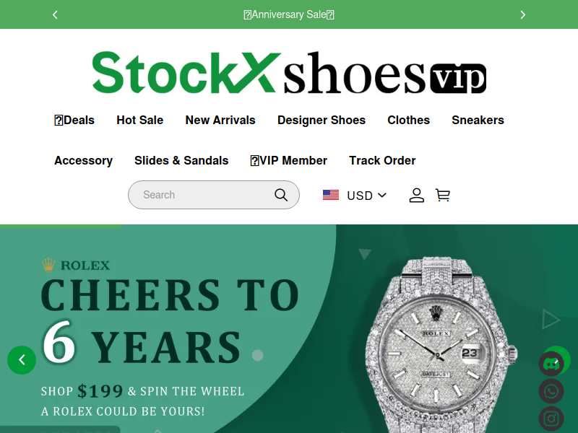Open the Sneakers category
The height and width of the screenshot is (433, 578).
click(478, 120)
